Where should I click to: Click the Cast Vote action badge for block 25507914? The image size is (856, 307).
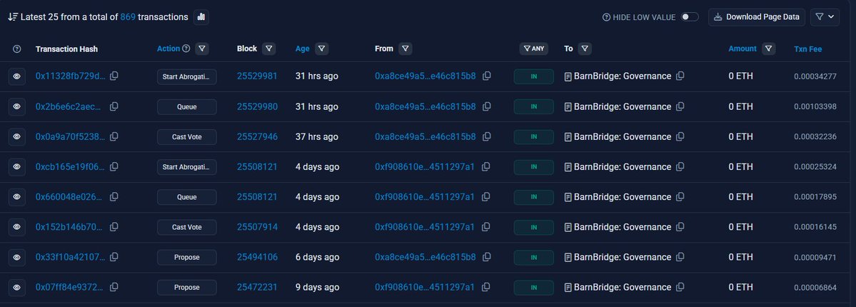pyautogui.click(x=187, y=227)
